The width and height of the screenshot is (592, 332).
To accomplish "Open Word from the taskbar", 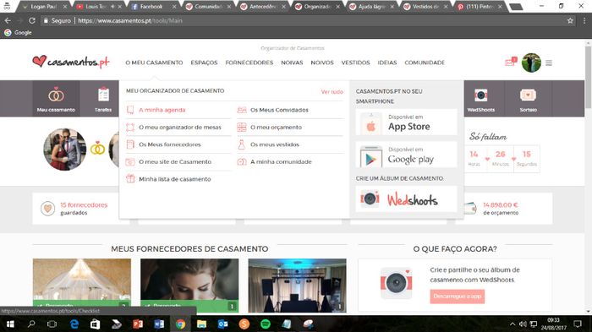I will point(159,324).
